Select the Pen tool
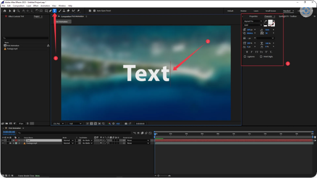The height and width of the screenshot is (178, 317). 50,11
